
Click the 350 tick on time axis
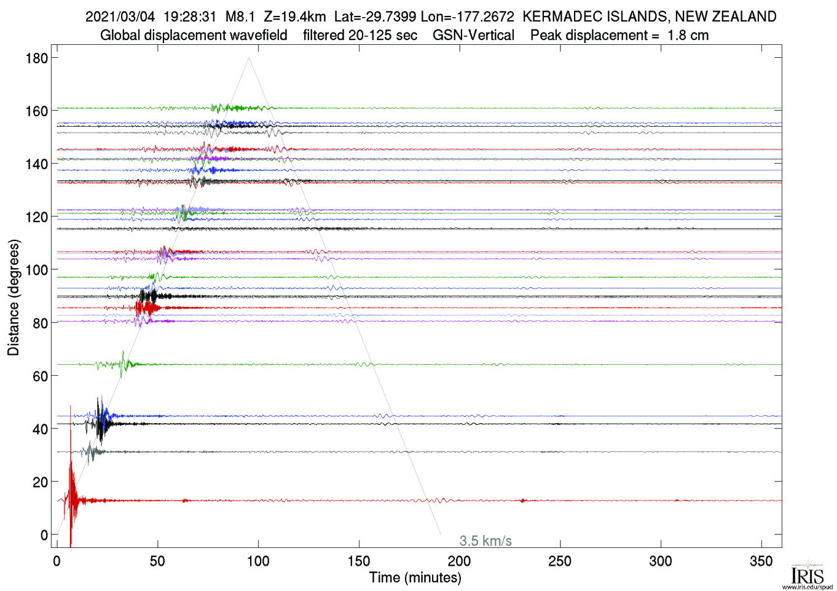tap(761, 561)
